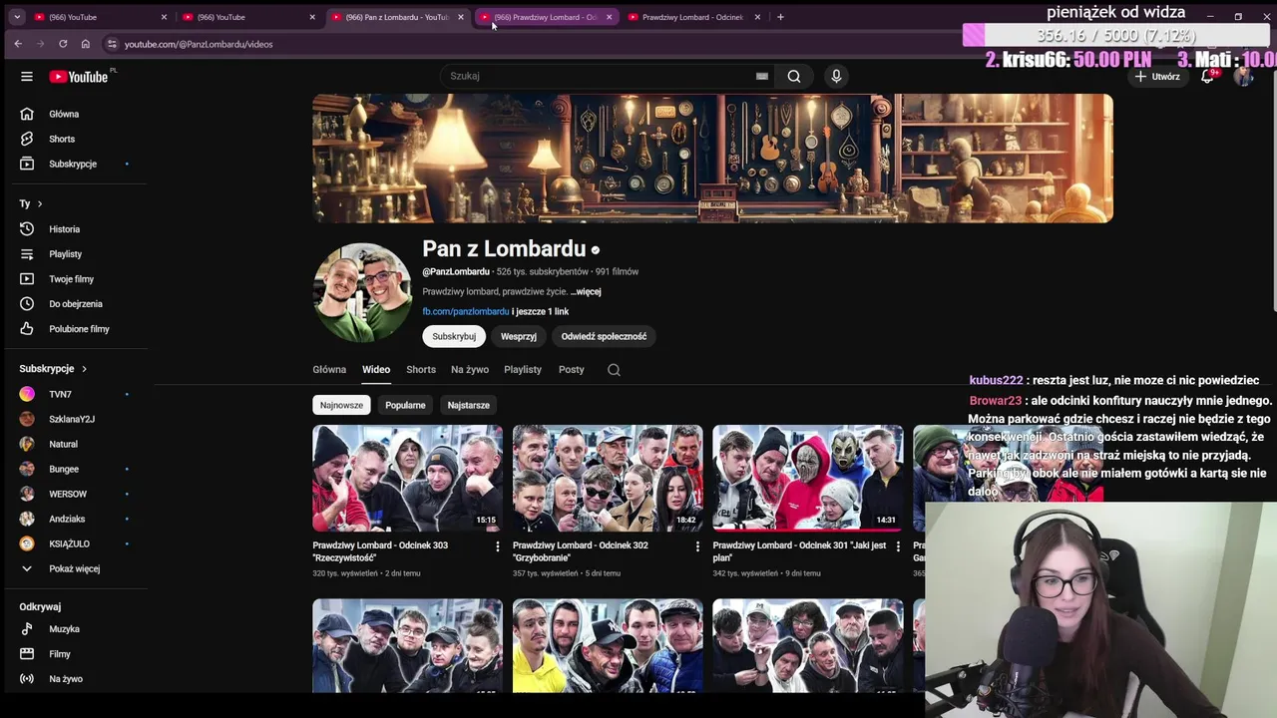1277x718 pixels.
Task: Open browser tab list dropdown arrow
Action: coord(16,17)
